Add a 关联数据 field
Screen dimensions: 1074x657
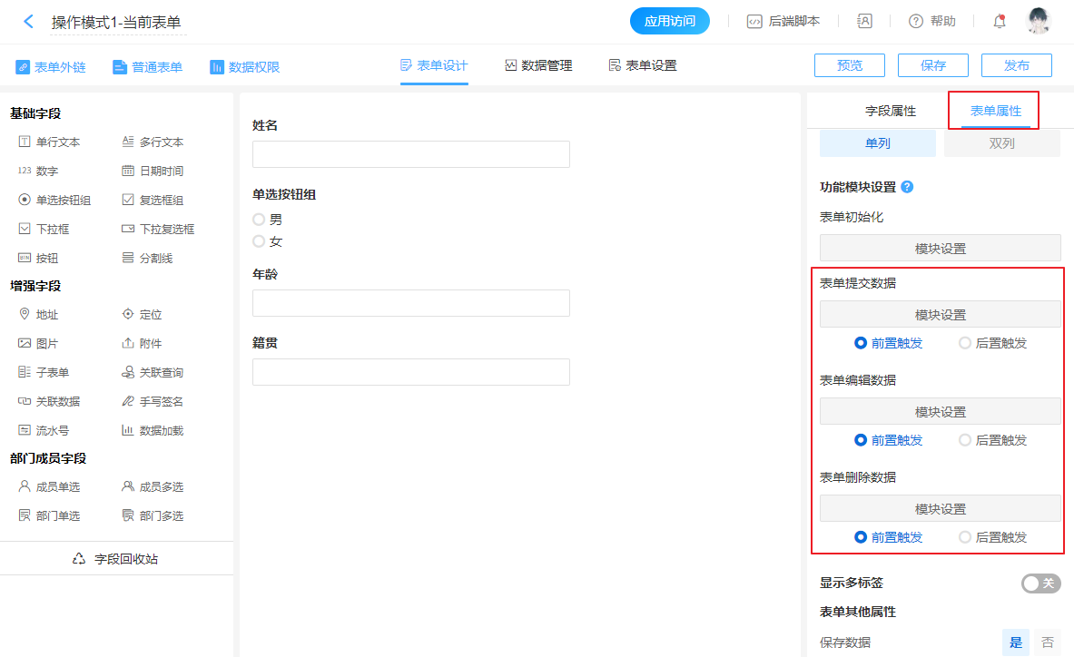coord(49,401)
